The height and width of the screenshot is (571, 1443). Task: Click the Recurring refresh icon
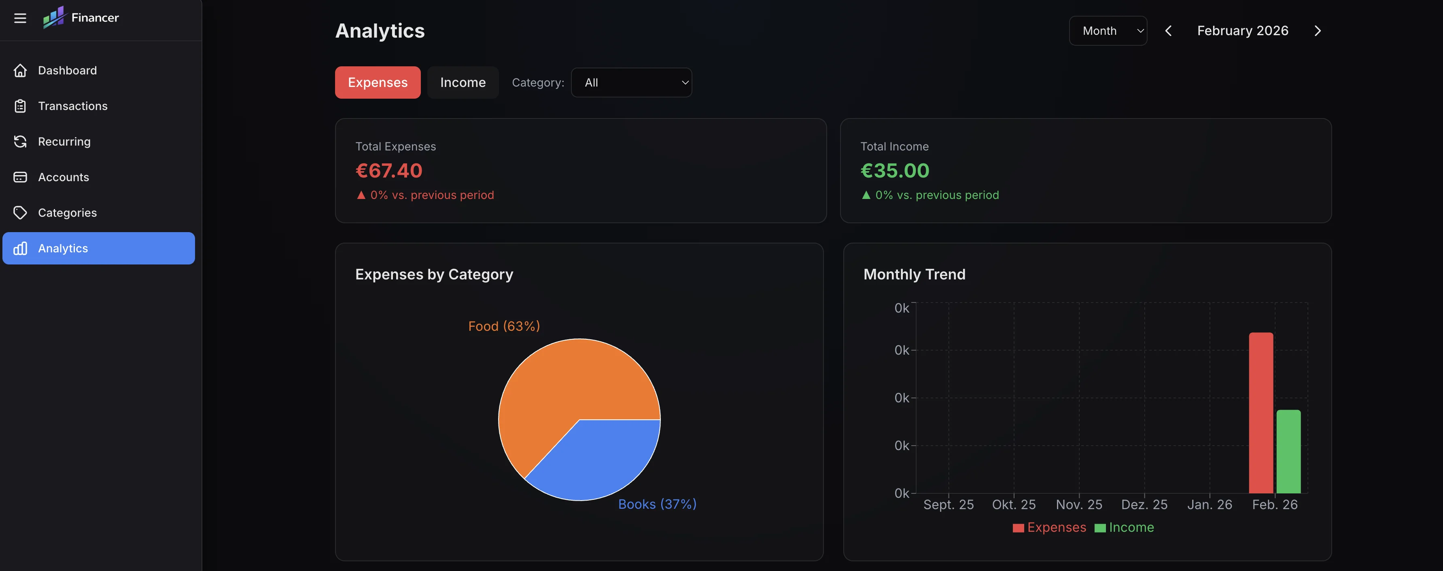coord(20,142)
